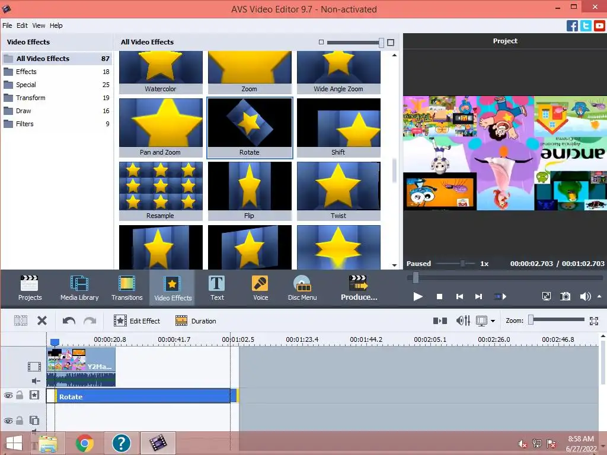Choose the Twist effect thumbnail
607x455 pixels.
[x=338, y=191]
